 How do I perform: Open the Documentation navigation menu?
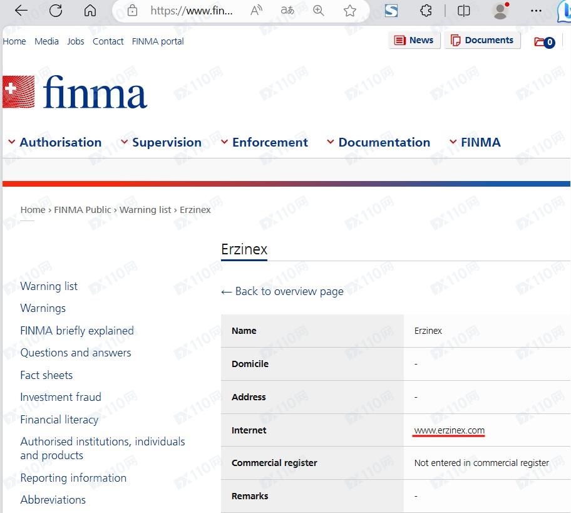pos(378,142)
